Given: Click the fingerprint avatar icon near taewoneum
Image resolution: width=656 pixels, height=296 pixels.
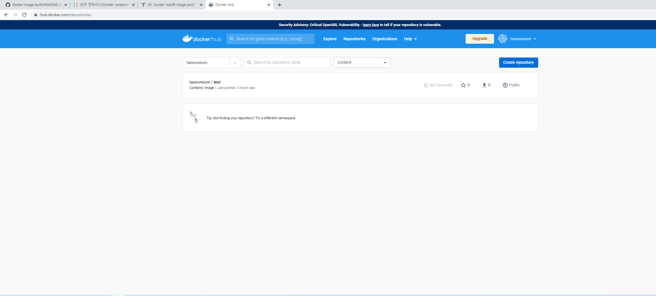Looking at the screenshot, I should pos(503,39).
